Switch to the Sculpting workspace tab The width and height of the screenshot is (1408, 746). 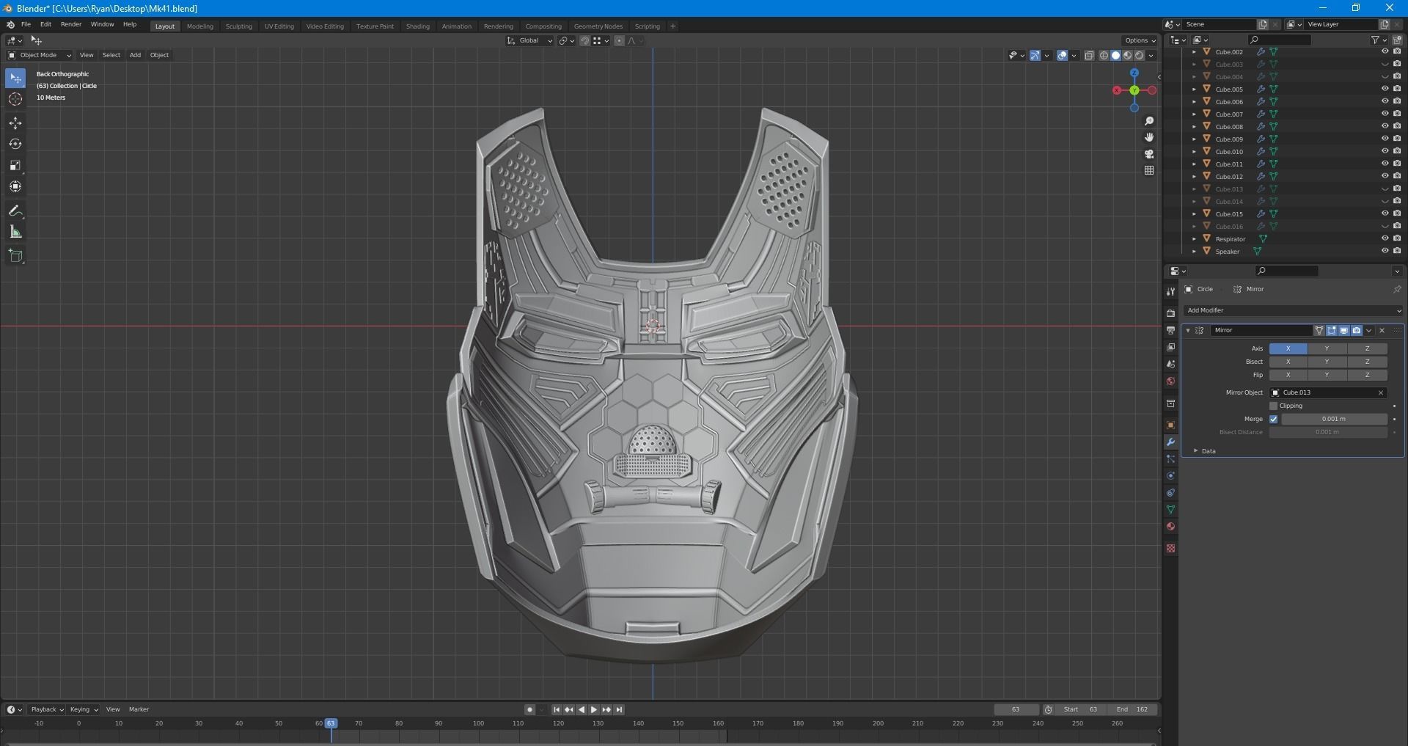(238, 26)
